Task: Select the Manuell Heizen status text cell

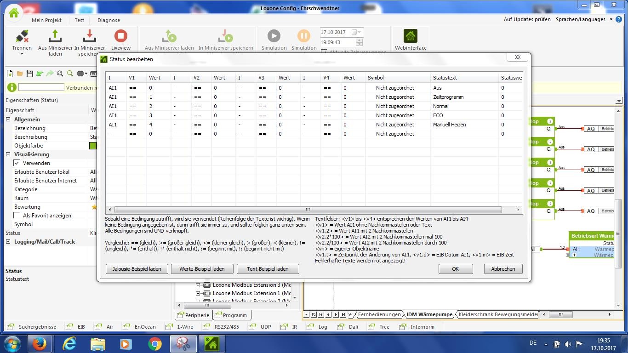Action: 464,125
